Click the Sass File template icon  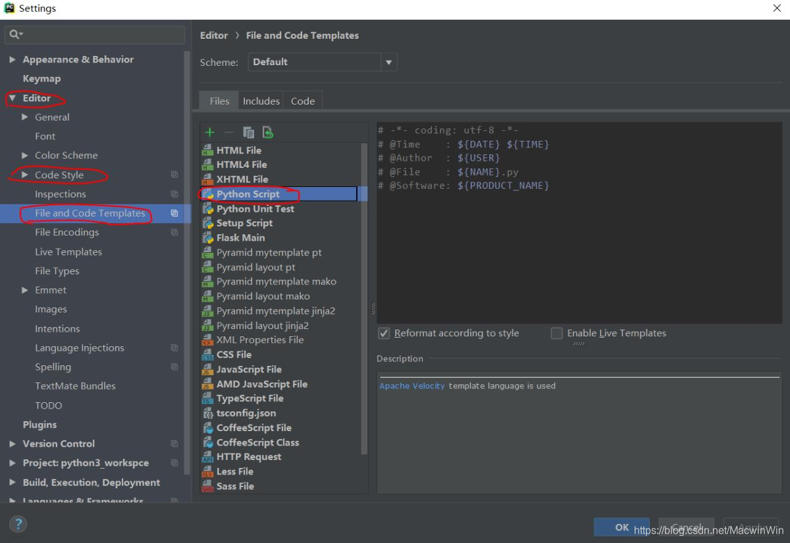tap(207, 486)
